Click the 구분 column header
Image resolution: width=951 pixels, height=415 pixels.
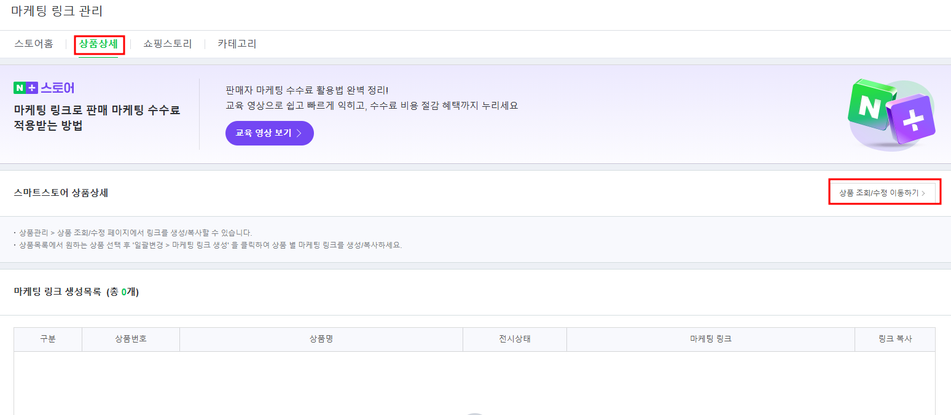48,339
